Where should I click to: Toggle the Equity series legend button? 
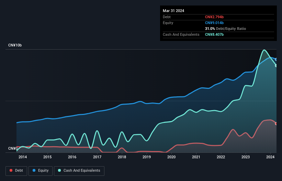pyautogui.click(x=41, y=171)
